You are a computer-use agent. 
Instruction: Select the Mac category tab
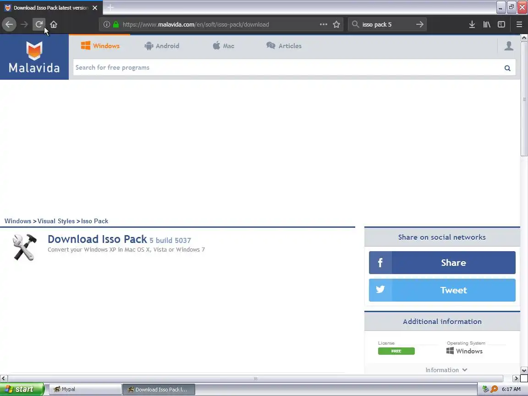pos(224,46)
